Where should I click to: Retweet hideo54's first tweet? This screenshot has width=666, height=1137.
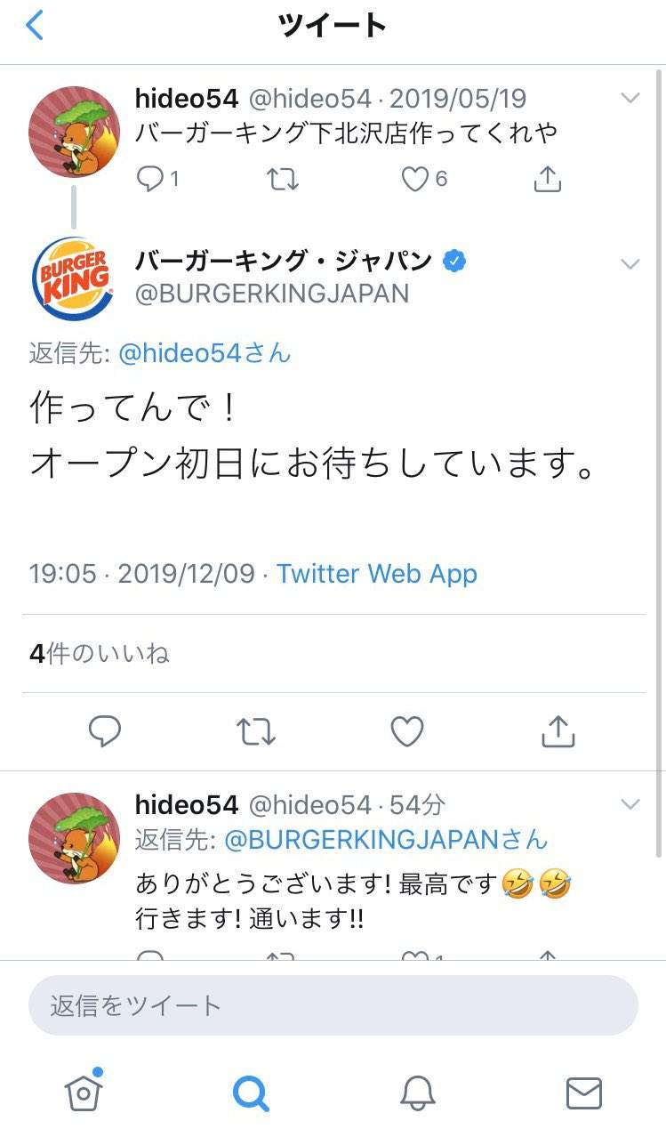(283, 180)
